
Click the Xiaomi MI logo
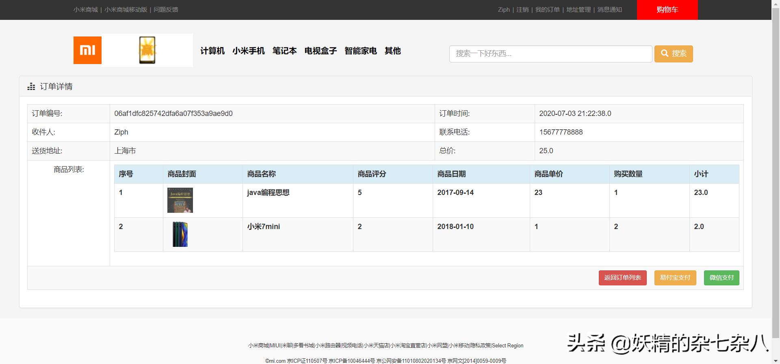coord(87,50)
